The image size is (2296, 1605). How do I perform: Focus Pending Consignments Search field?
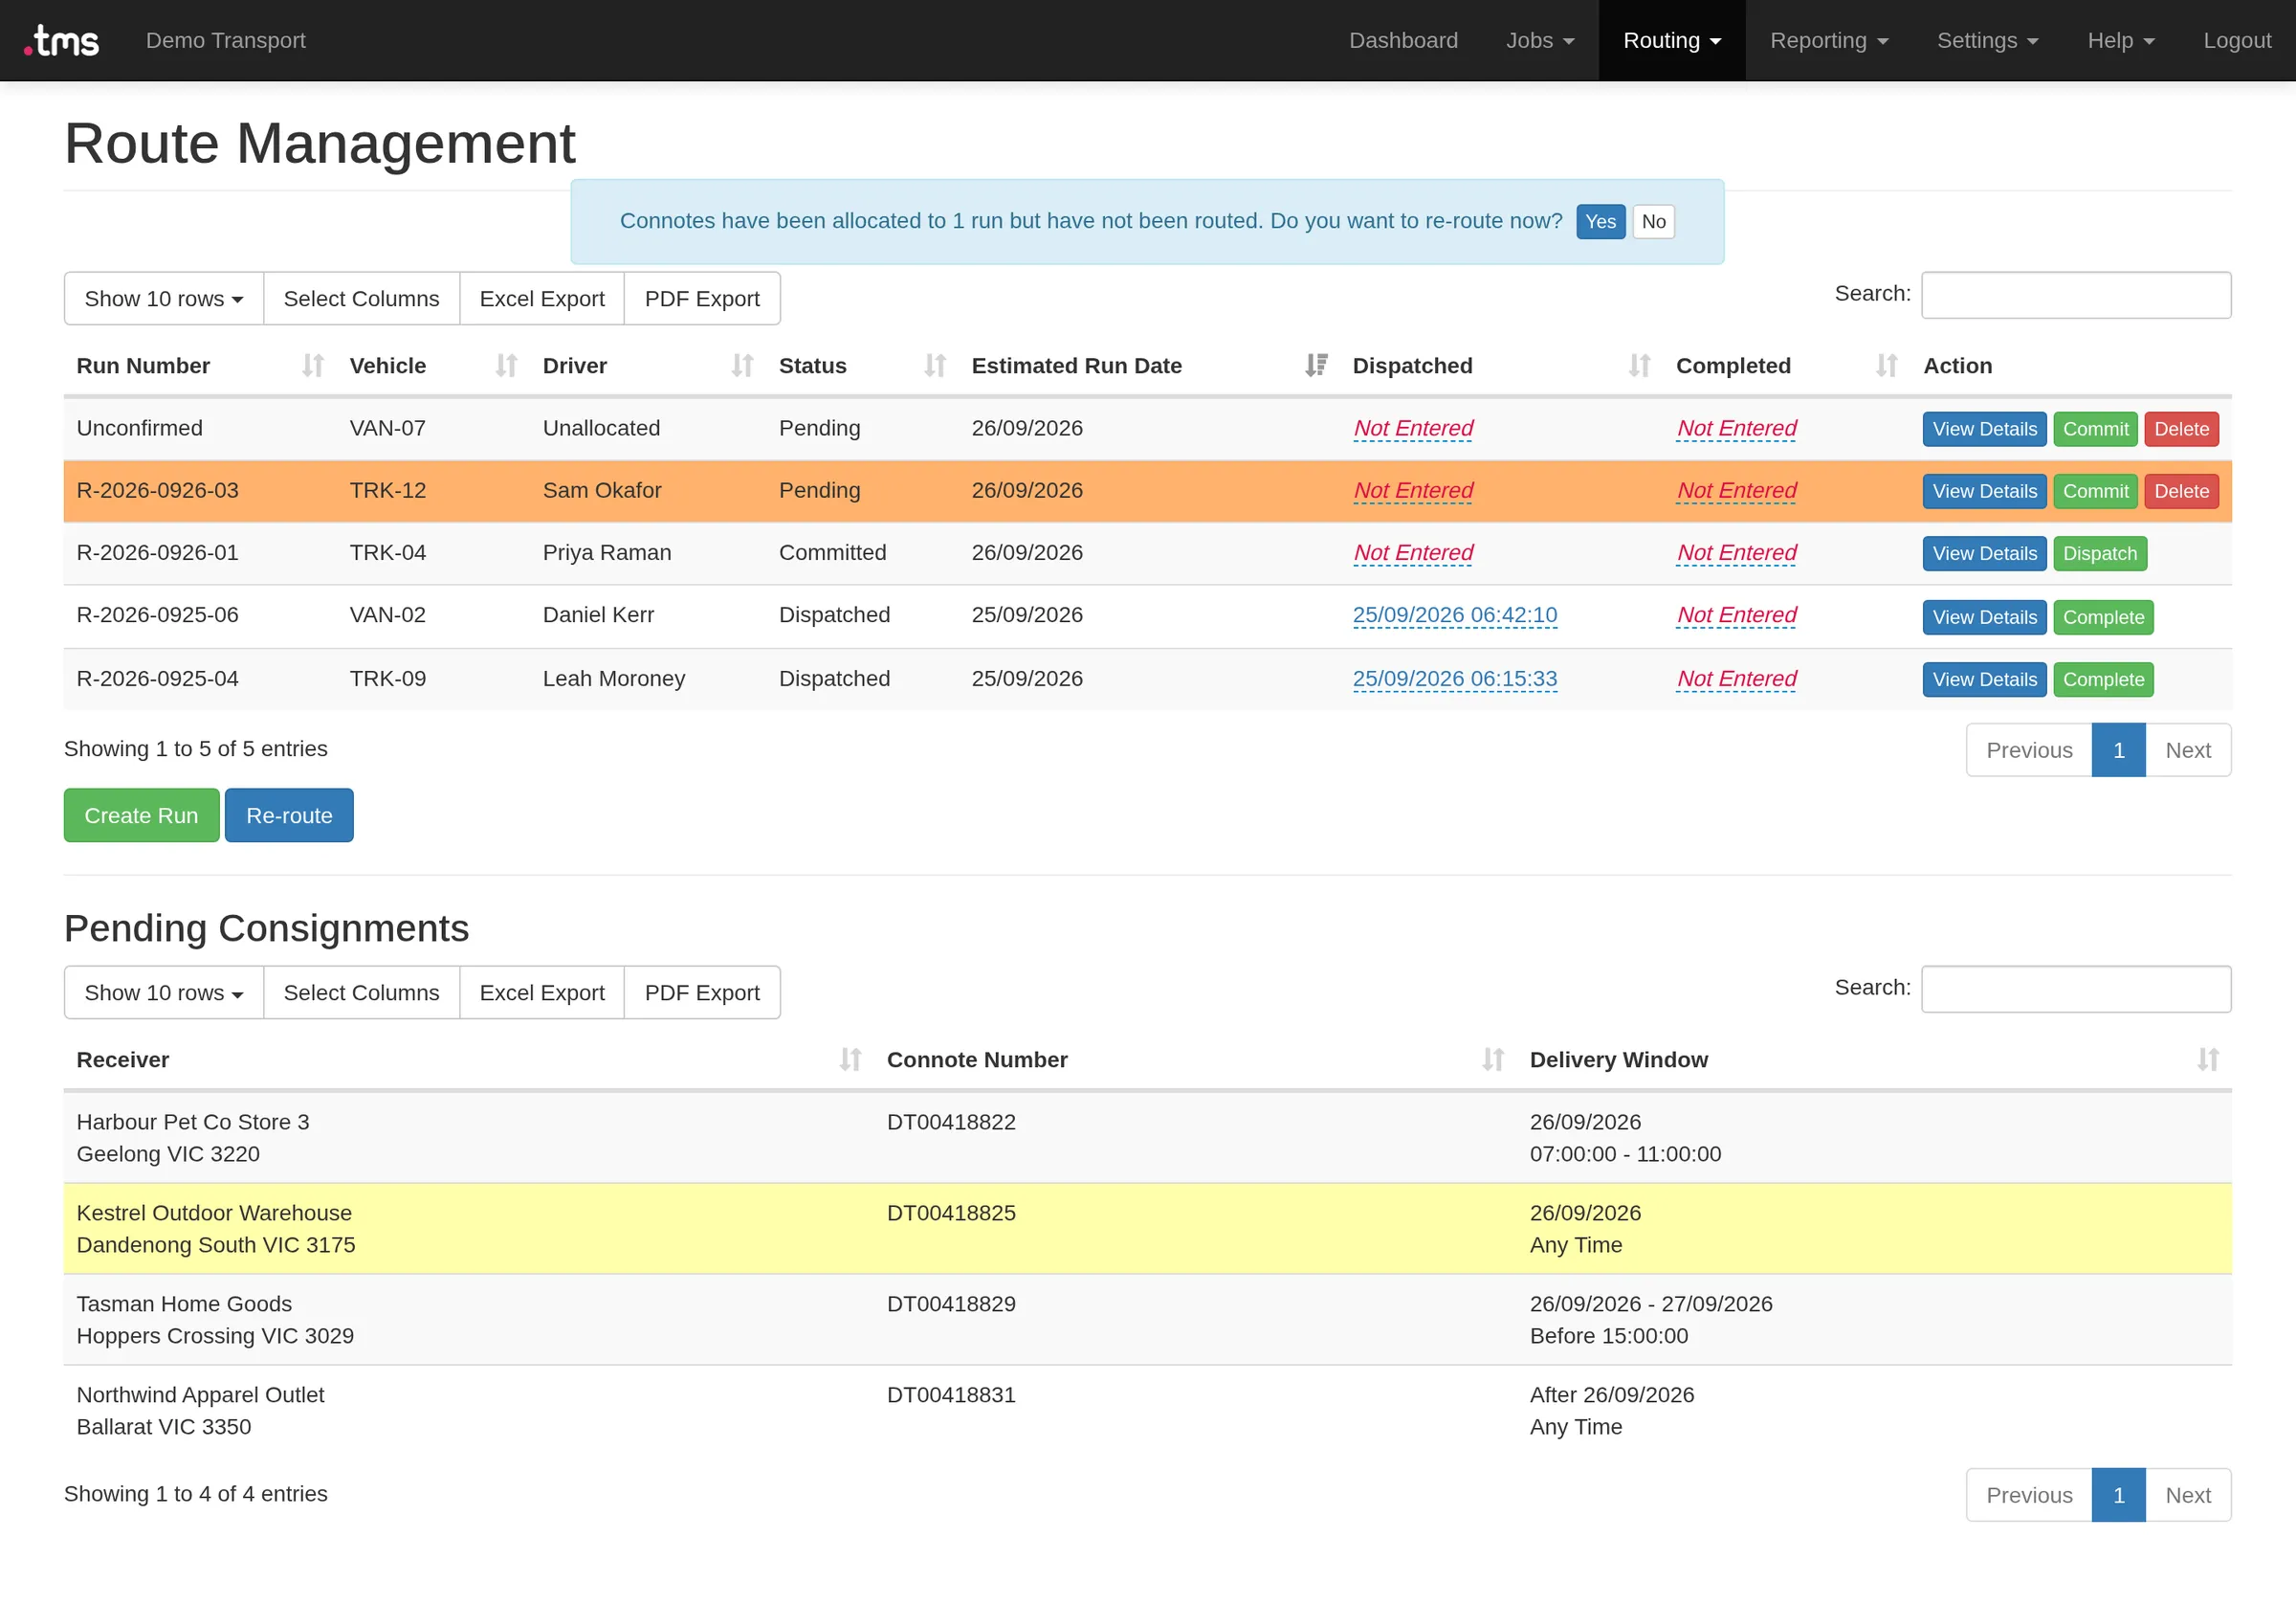2076,990
